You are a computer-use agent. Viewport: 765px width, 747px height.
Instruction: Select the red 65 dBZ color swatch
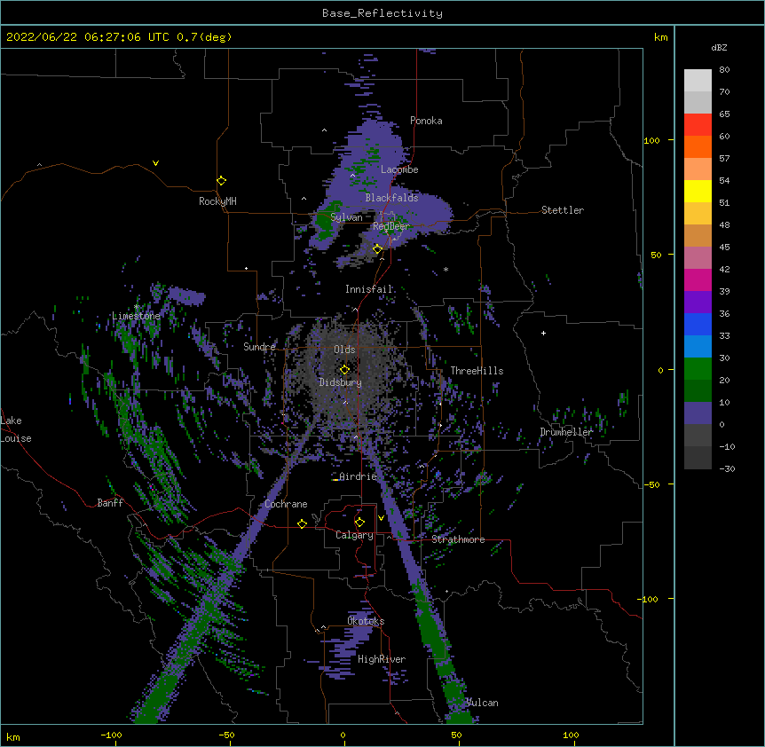[698, 124]
